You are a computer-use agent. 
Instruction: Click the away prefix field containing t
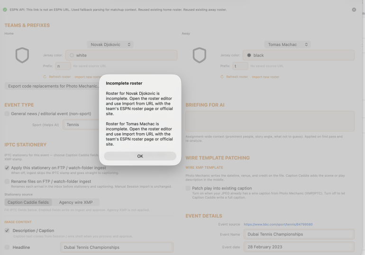point(240,66)
